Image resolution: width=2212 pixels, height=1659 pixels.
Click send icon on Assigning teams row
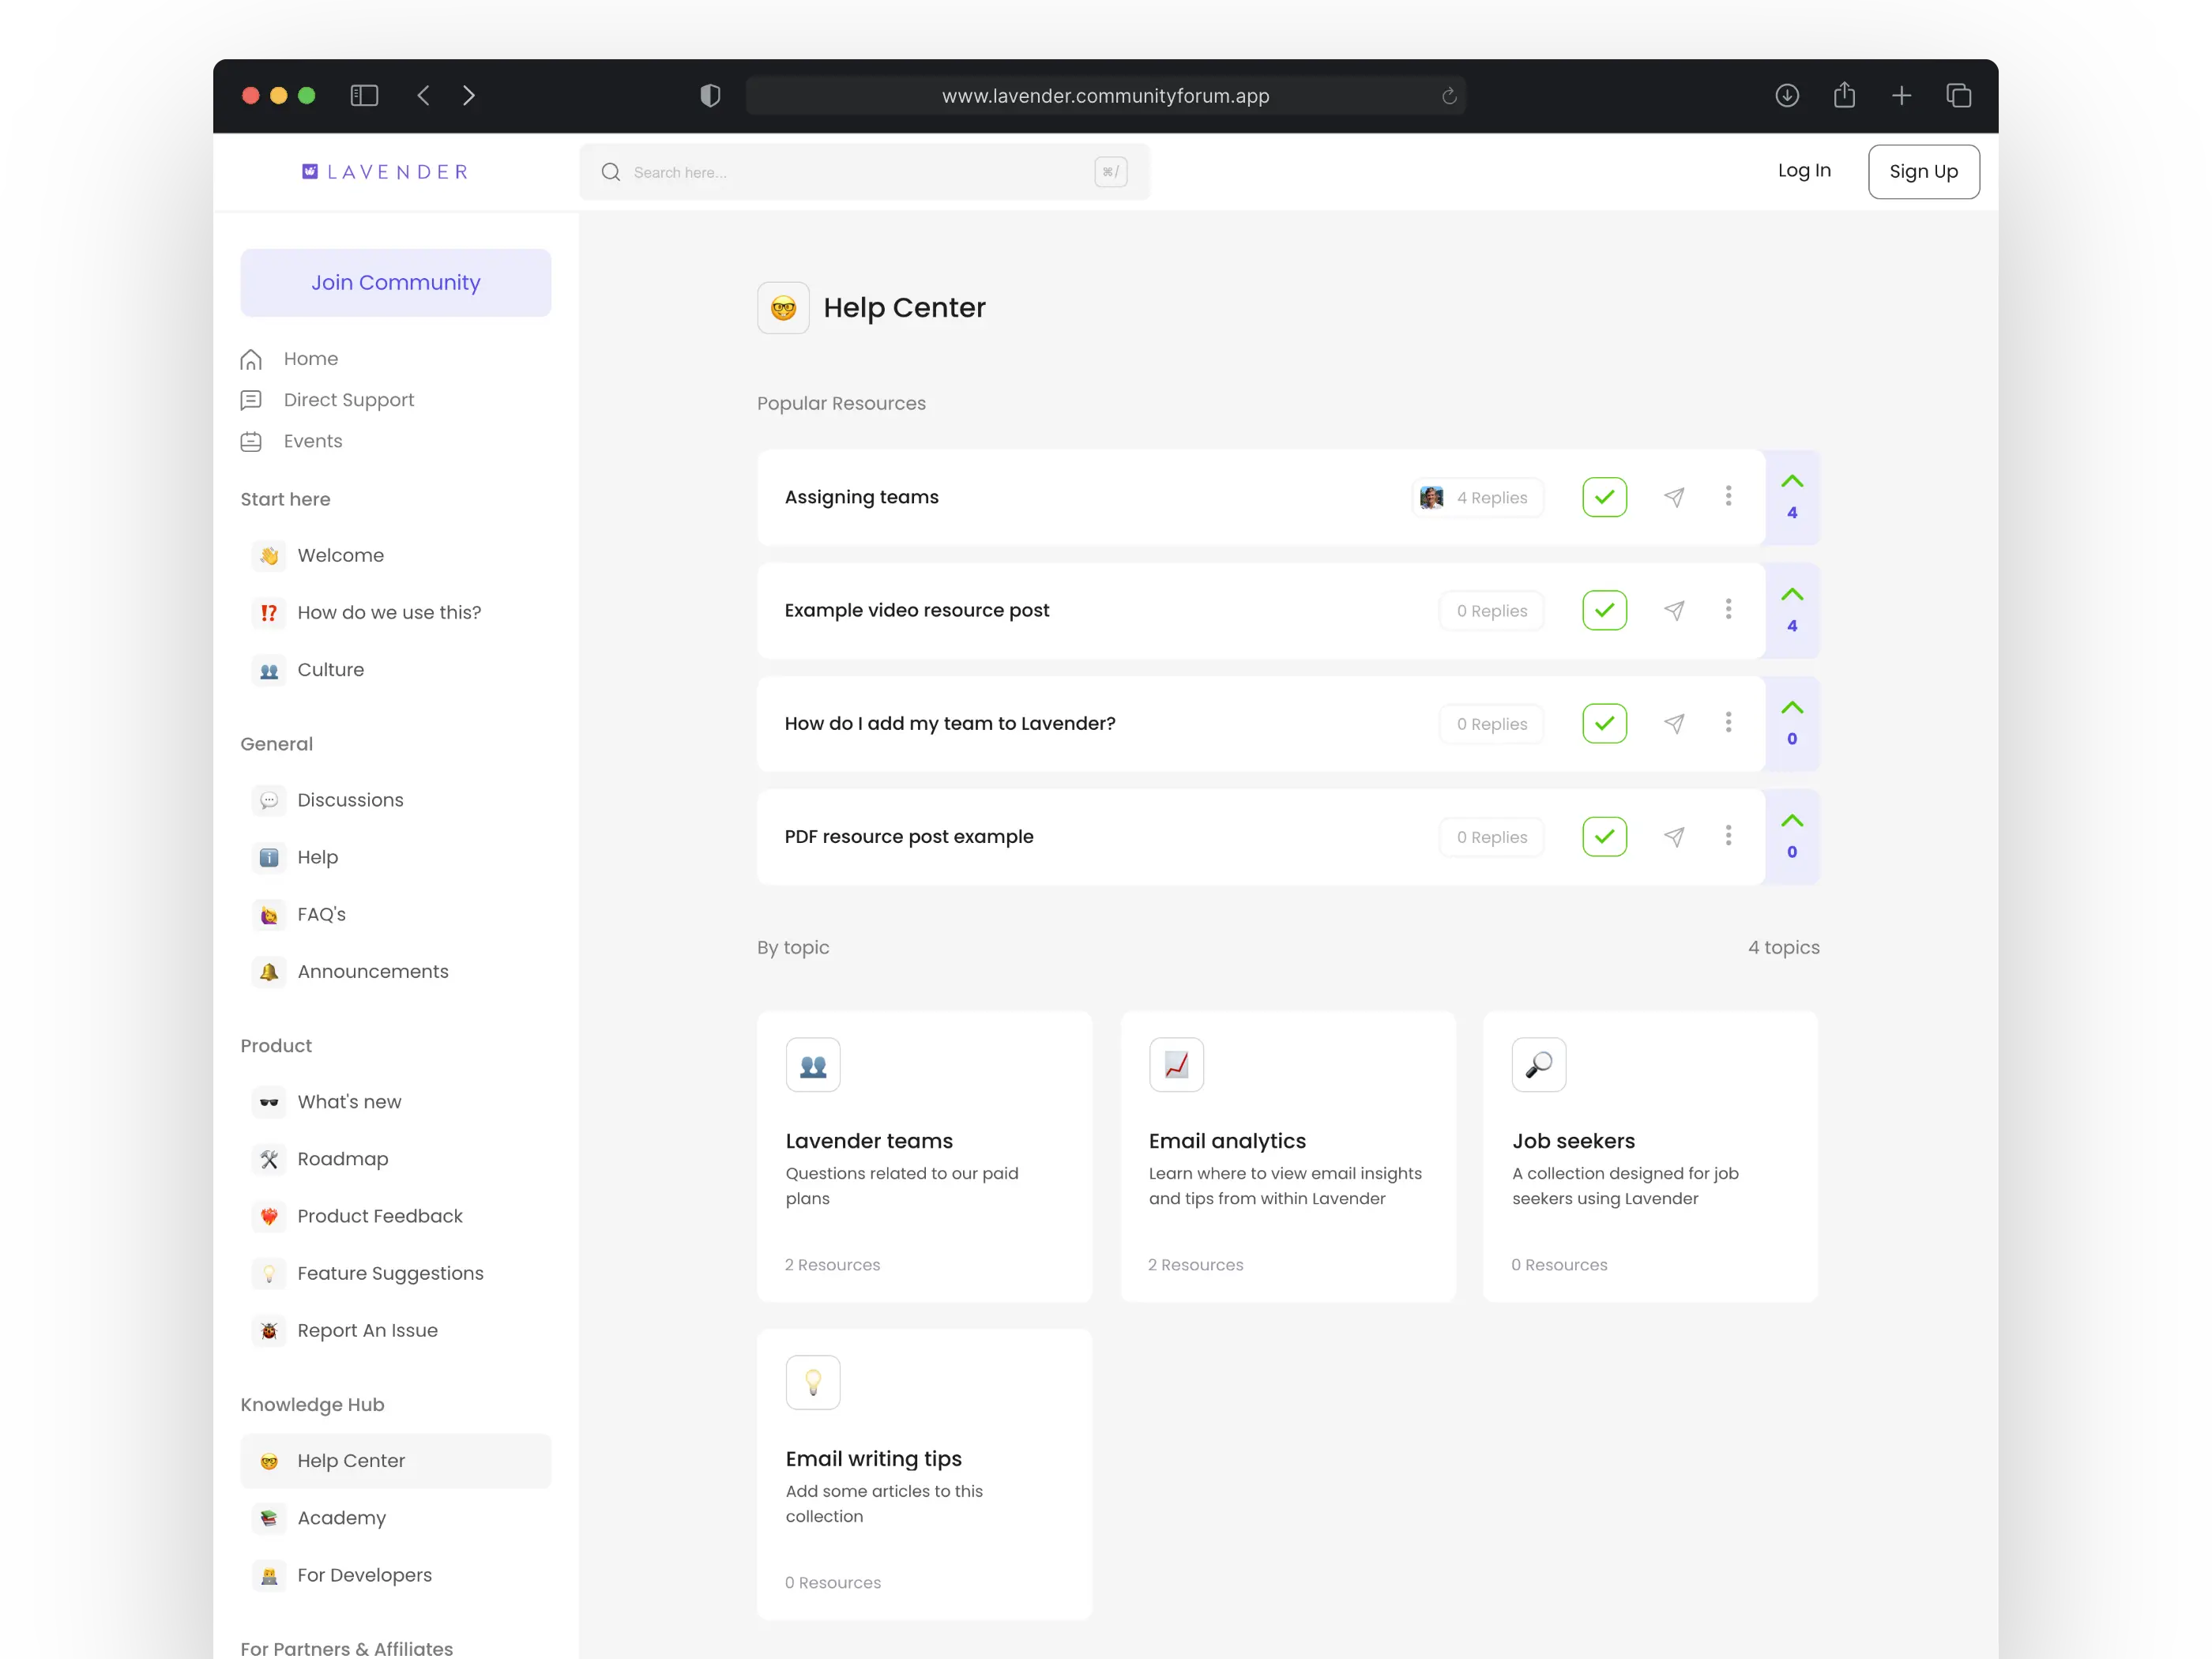click(x=1674, y=497)
